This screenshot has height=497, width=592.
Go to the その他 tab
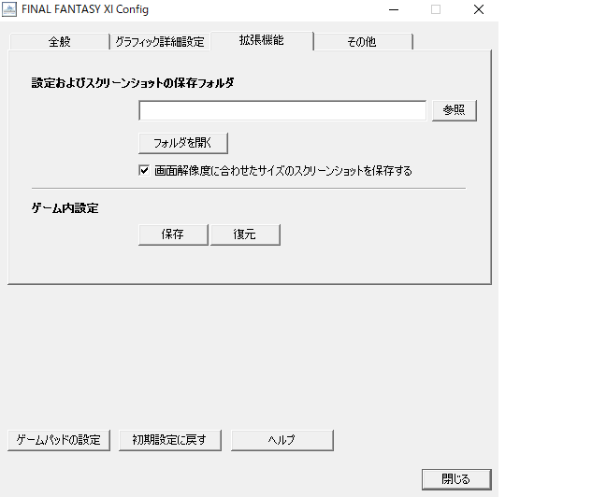(x=362, y=42)
